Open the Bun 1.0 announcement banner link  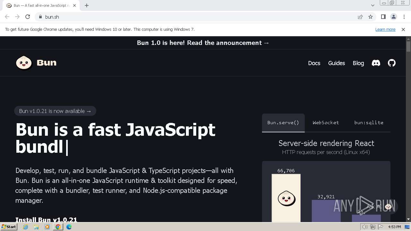[203, 43]
